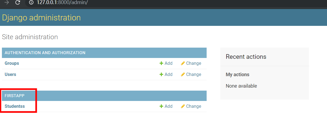This screenshot has height=123, width=327.
Task: Open the Groups model list
Action: tap(12, 63)
